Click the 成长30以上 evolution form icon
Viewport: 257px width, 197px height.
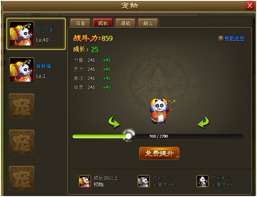(144, 181)
